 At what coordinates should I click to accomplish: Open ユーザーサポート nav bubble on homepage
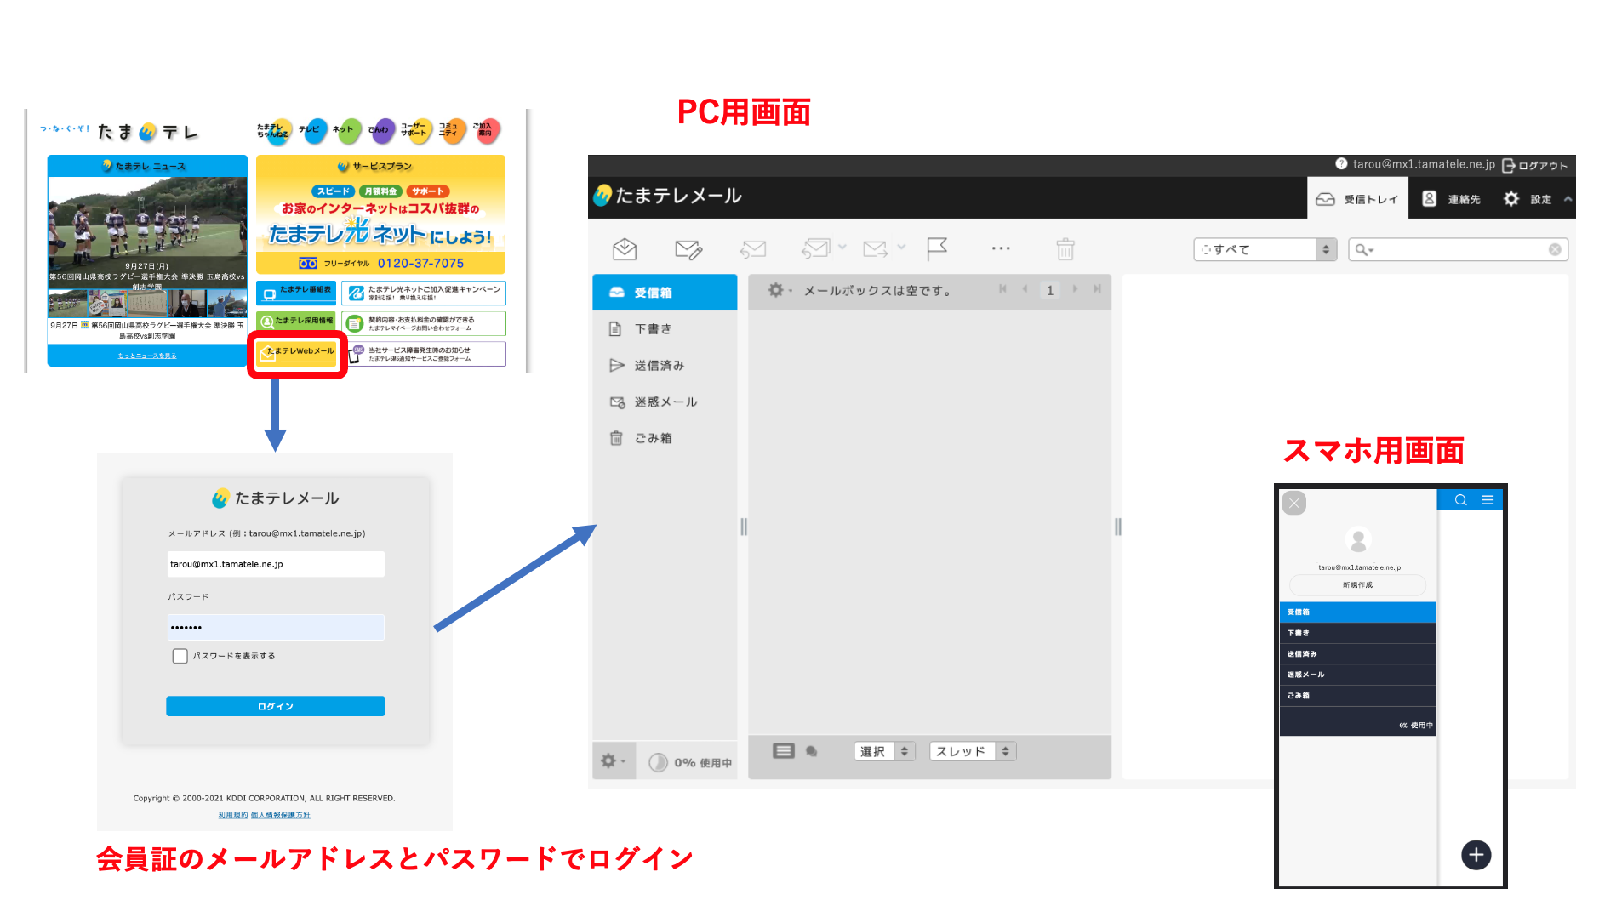click(416, 130)
